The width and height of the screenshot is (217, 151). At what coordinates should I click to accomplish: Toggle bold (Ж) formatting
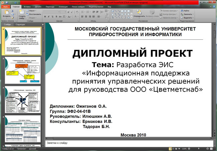click(45, 17)
